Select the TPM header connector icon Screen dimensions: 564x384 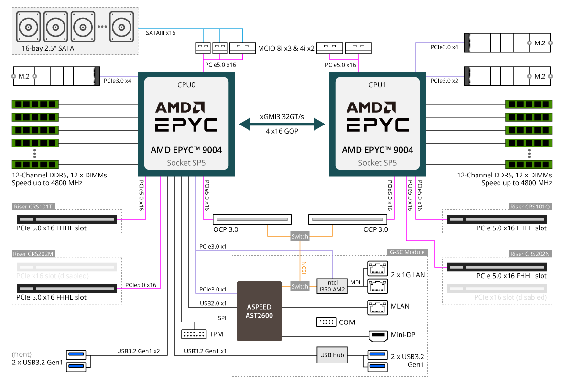click(x=194, y=334)
